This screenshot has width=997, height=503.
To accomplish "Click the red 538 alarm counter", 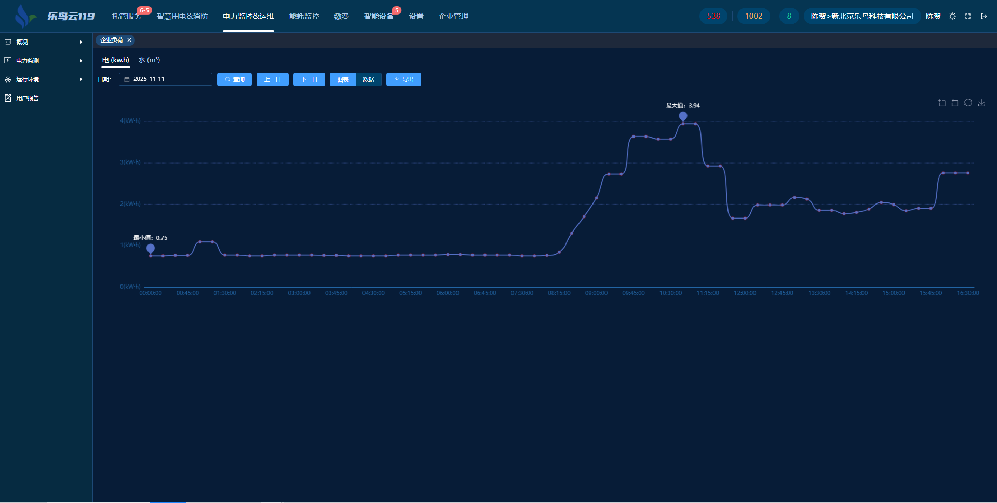I will (713, 16).
